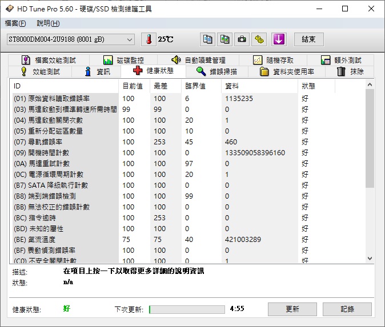Click the 下次更新 progress bar
The width and height of the screenshot is (385, 327).
pyautogui.click(x=187, y=309)
